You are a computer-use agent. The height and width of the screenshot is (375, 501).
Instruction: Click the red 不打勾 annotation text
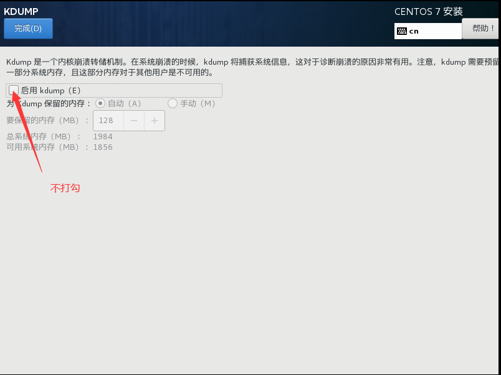coord(65,188)
